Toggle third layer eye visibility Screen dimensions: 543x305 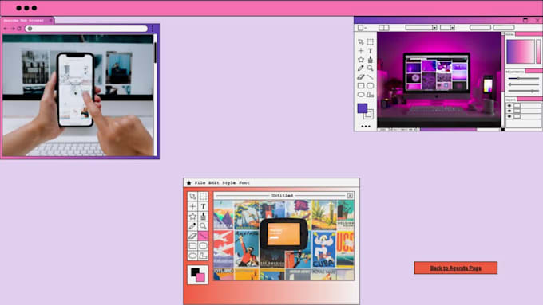click(x=509, y=116)
